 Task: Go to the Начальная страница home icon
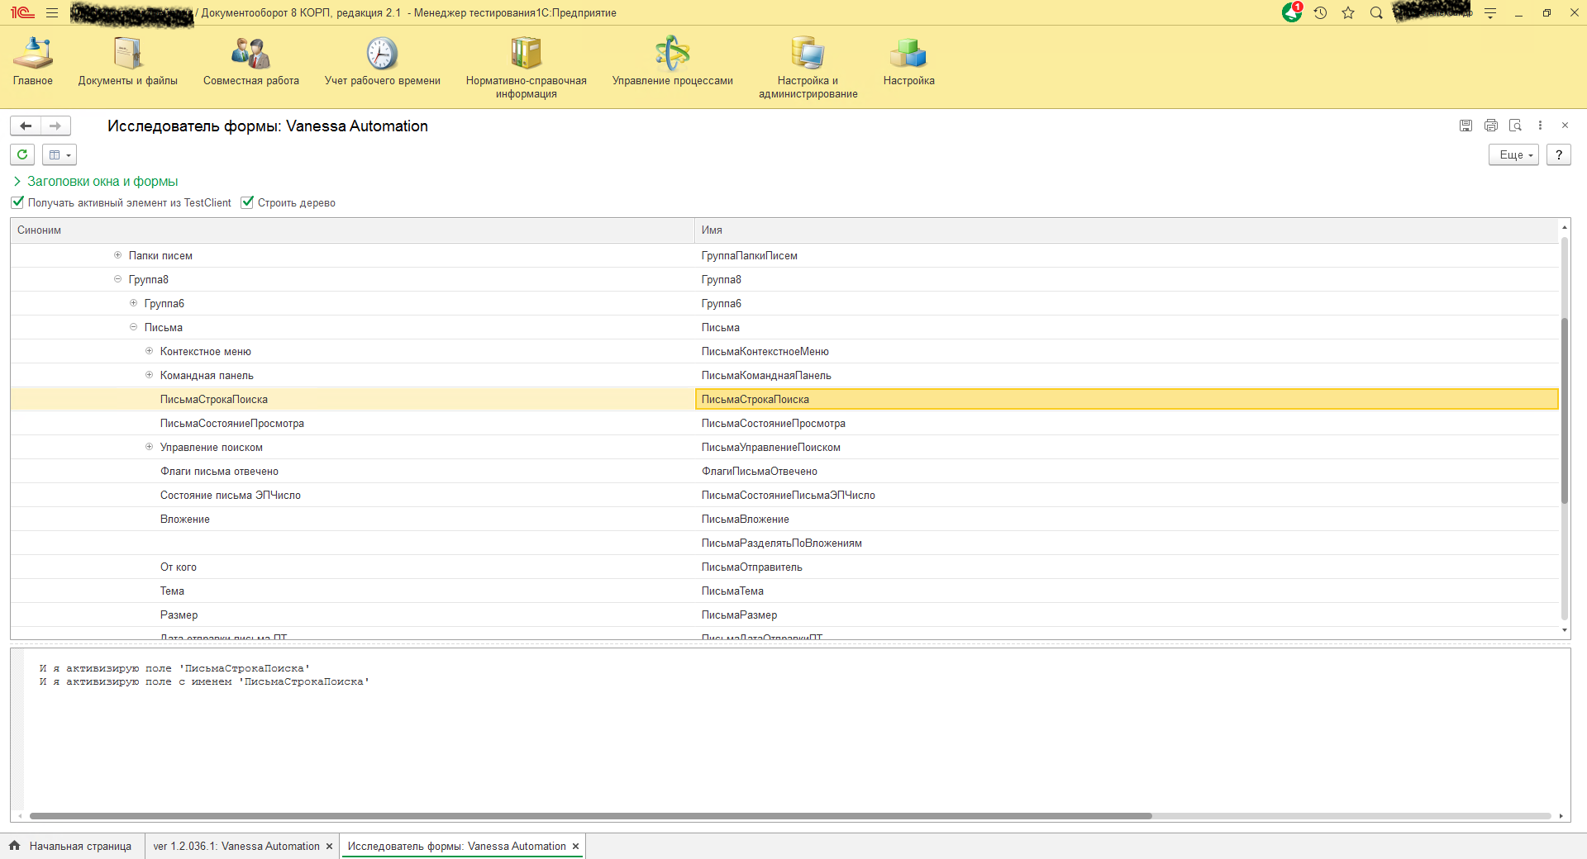tap(14, 846)
